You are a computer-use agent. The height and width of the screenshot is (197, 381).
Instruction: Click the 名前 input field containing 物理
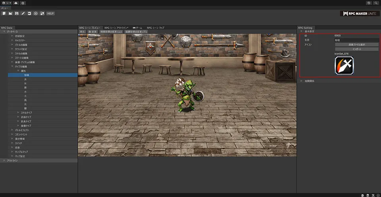(356, 40)
